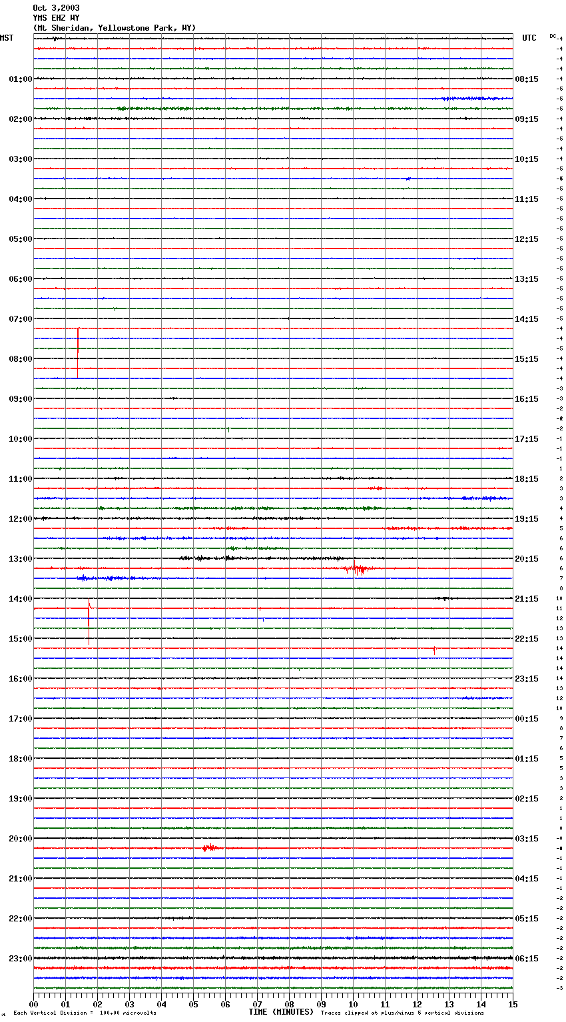Select the 17:00 MST time label
This screenshot has height=1022, width=566.
pos(21,719)
